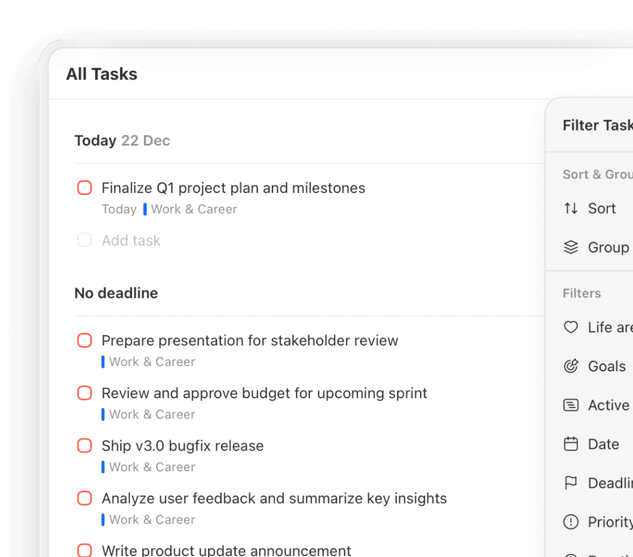The image size is (633, 557).
Task: Tick Review and approve budget checkbox
Action: click(85, 393)
